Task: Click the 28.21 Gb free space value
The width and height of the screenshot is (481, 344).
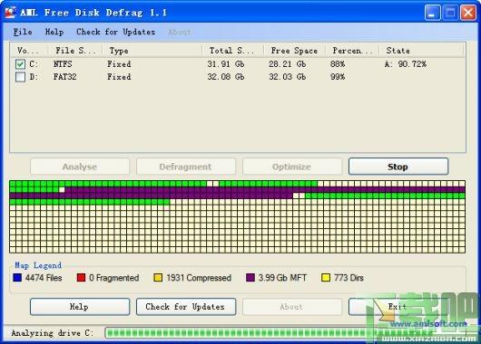Action: (288, 64)
